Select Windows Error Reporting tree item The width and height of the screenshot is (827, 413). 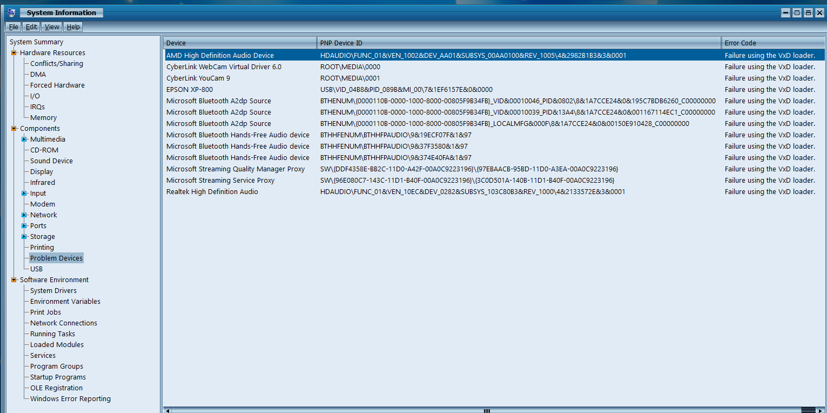(x=70, y=399)
